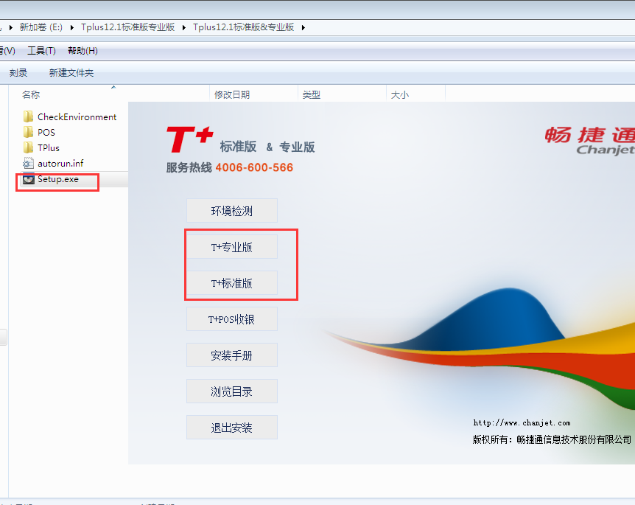Select the autorun.inf file icon
Image resolution: width=635 pixels, height=505 pixels.
(x=29, y=164)
